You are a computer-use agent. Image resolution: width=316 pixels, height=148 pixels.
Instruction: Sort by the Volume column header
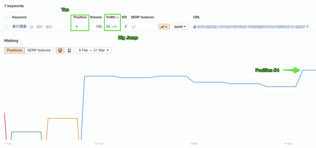click(x=96, y=17)
